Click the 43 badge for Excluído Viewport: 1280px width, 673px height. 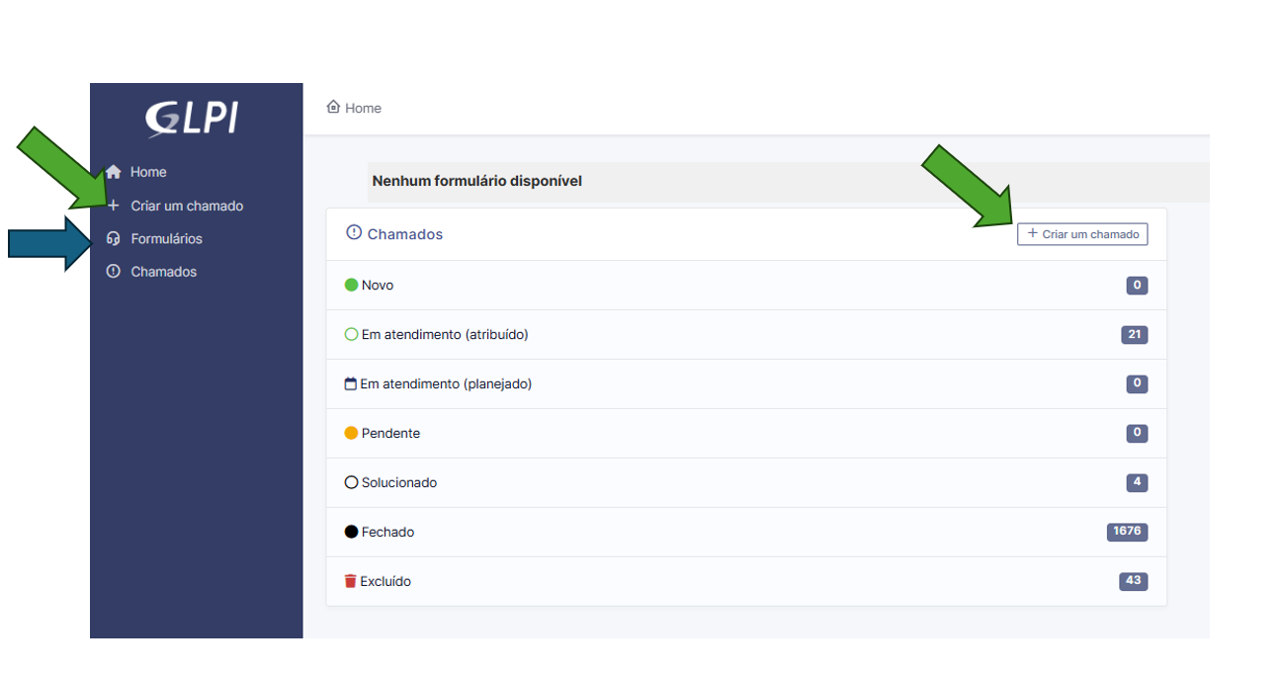tap(1134, 581)
